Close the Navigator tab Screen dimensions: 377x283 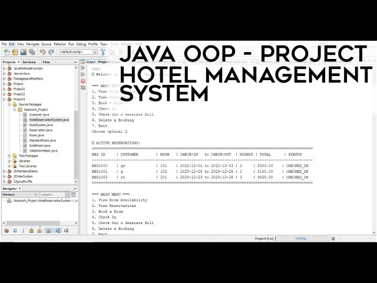[x=20, y=189]
